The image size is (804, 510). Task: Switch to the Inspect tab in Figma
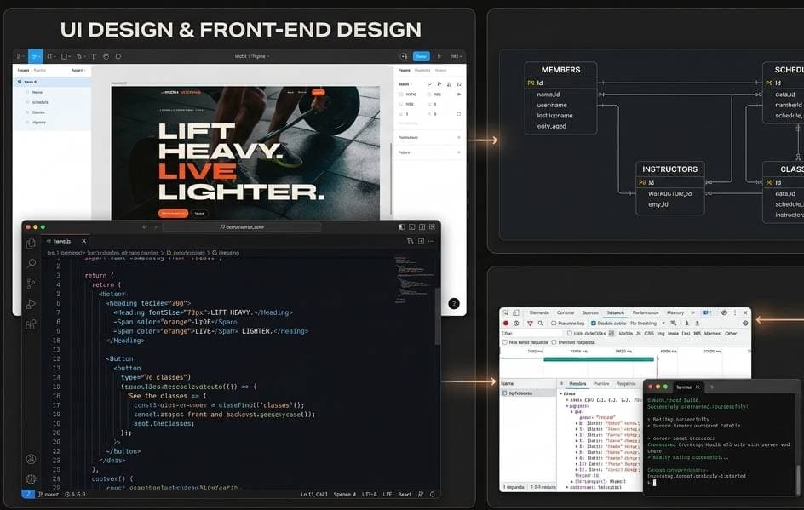point(441,70)
